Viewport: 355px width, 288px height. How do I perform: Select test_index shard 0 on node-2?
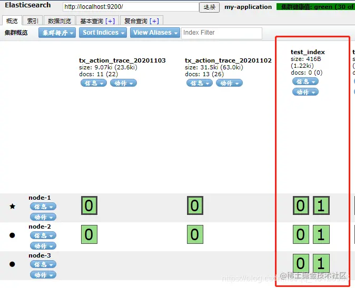(x=301, y=234)
